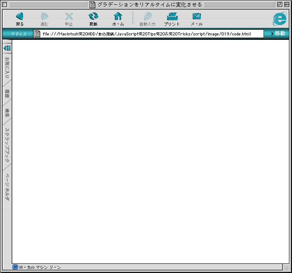Click the 移動 (Go) button
The height and width of the screenshot is (273, 292).
pos(278,34)
